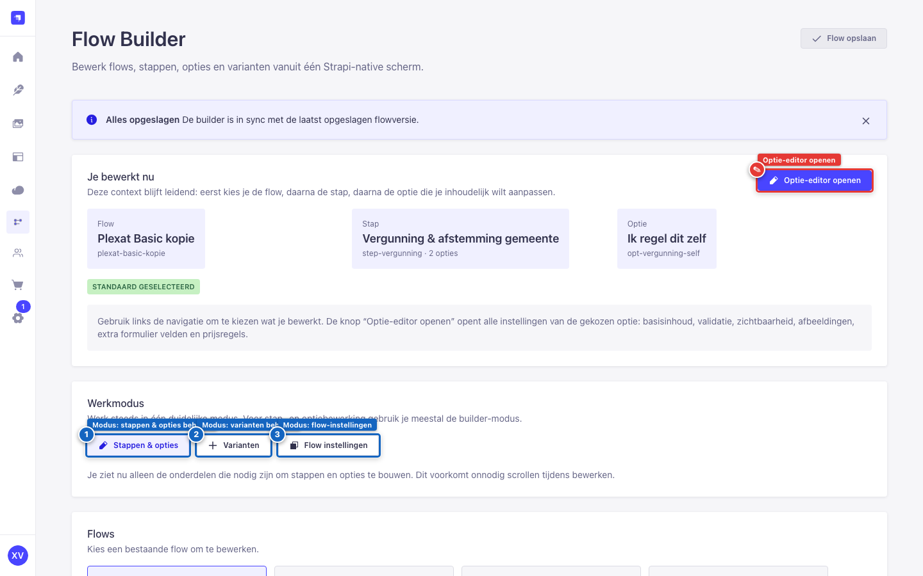
Task: Open the Media Library picture icon
Action: 18,124
